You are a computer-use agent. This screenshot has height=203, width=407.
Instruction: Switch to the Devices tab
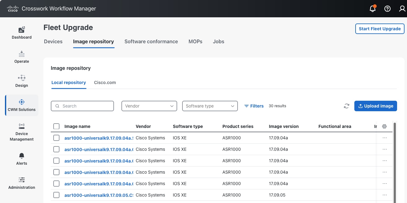(x=53, y=41)
